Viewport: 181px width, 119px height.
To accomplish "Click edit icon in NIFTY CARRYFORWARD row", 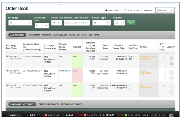I will coord(171,87).
